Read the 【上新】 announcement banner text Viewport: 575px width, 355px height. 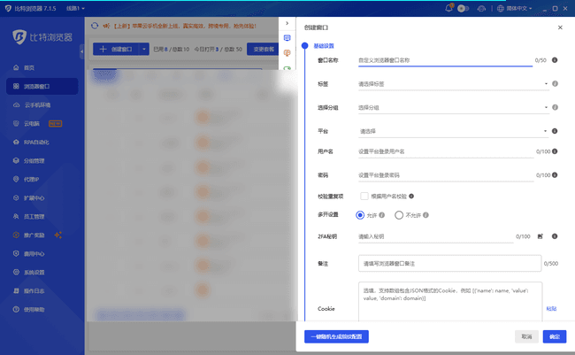[185, 26]
